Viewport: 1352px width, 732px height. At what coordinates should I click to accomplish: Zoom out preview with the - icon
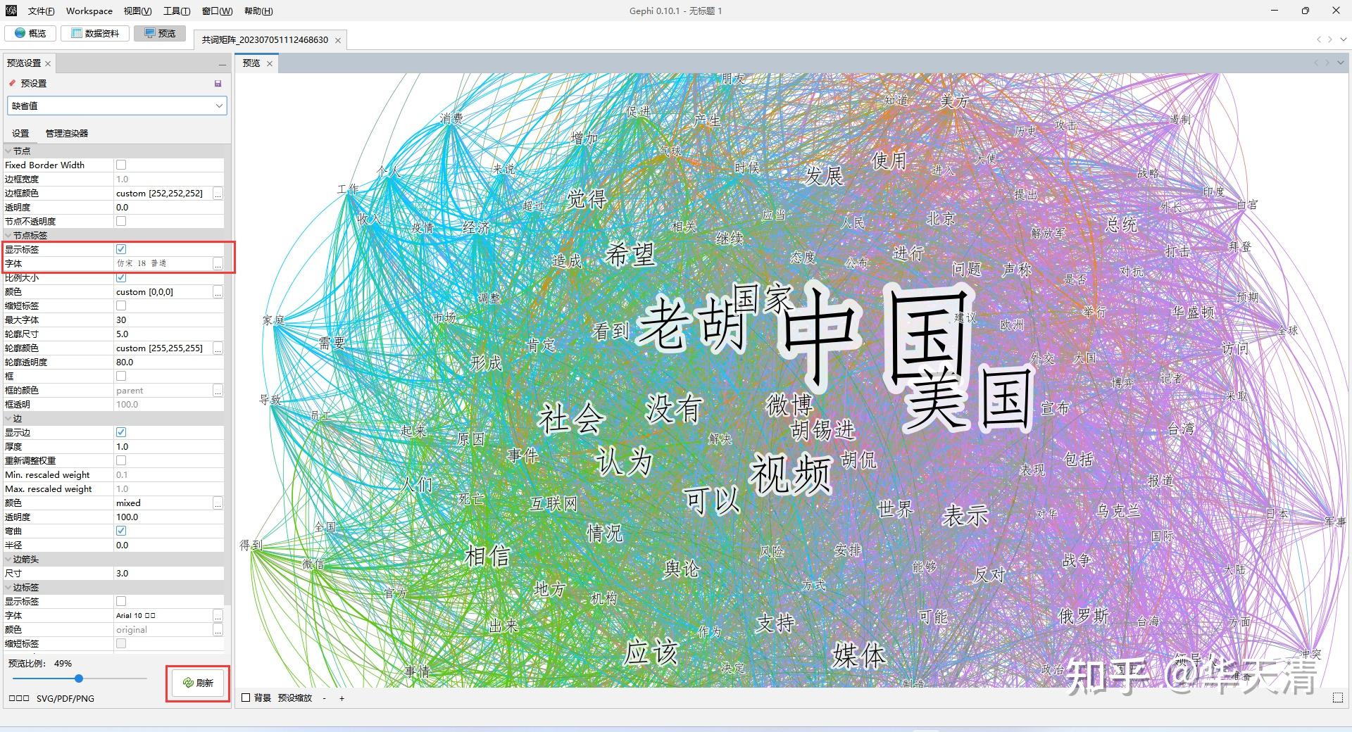pyautogui.click(x=324, y=698)
